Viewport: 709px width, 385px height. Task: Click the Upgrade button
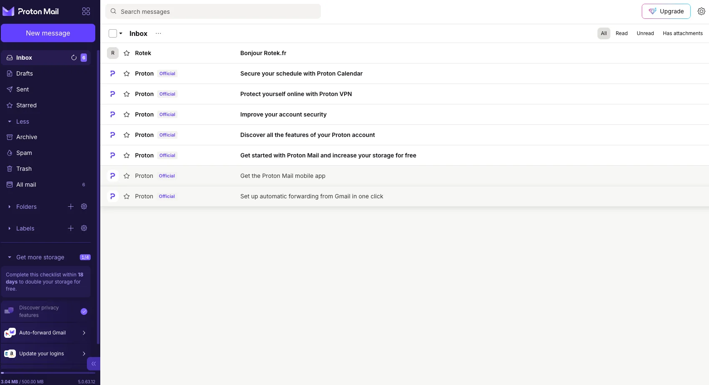coord(666,11)
